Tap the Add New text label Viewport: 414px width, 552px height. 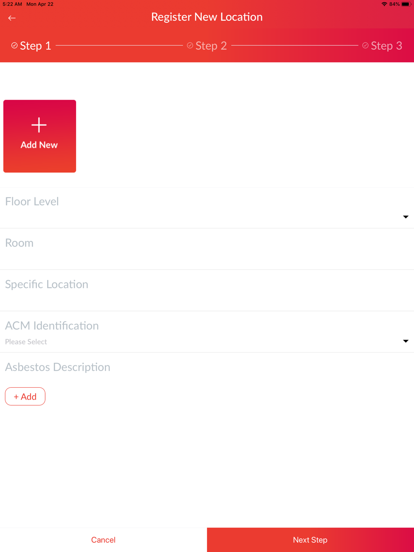(x=39, y=145)
